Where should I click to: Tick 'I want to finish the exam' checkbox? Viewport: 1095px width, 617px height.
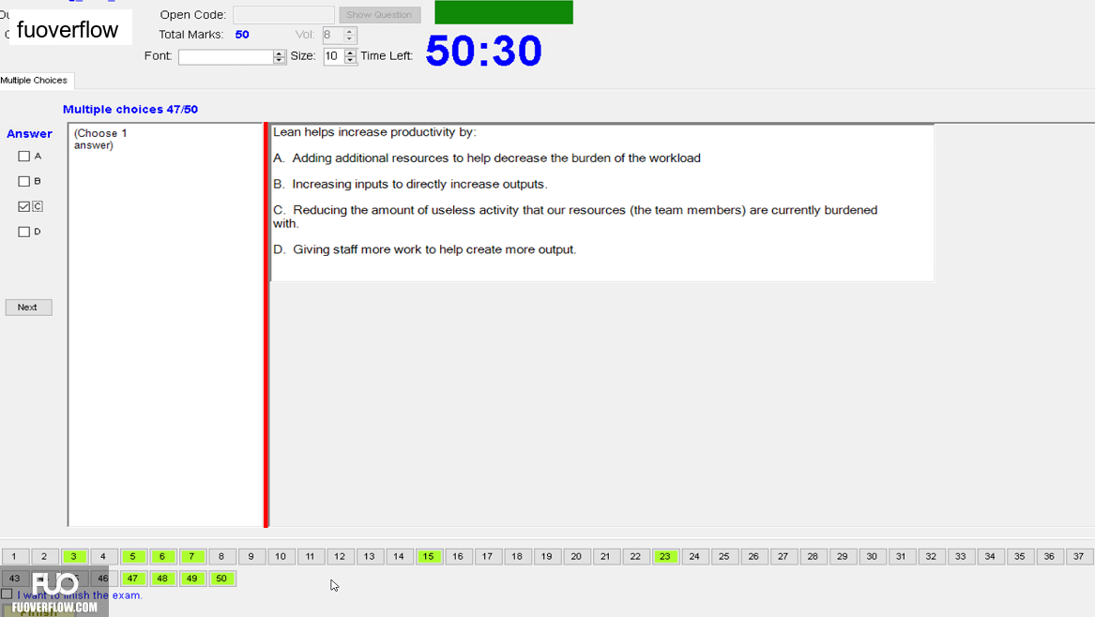[7, 594]
